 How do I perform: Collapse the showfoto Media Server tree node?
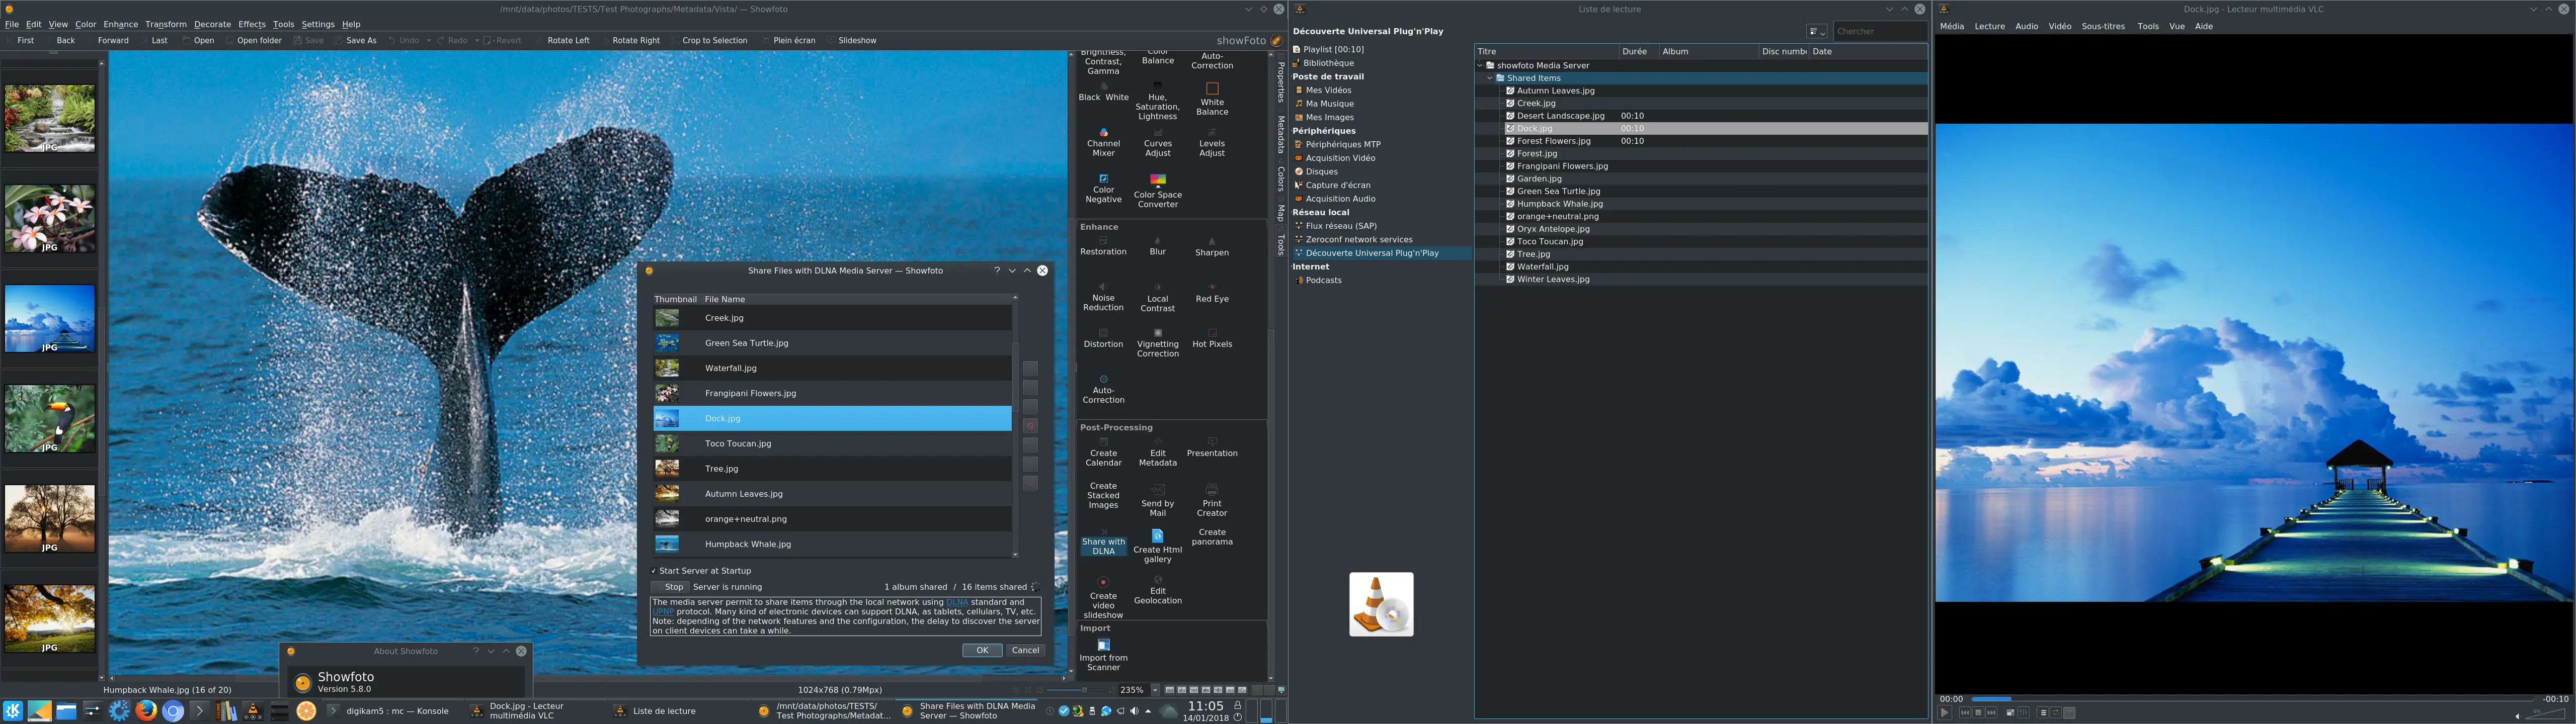(x=1480, y=65)
